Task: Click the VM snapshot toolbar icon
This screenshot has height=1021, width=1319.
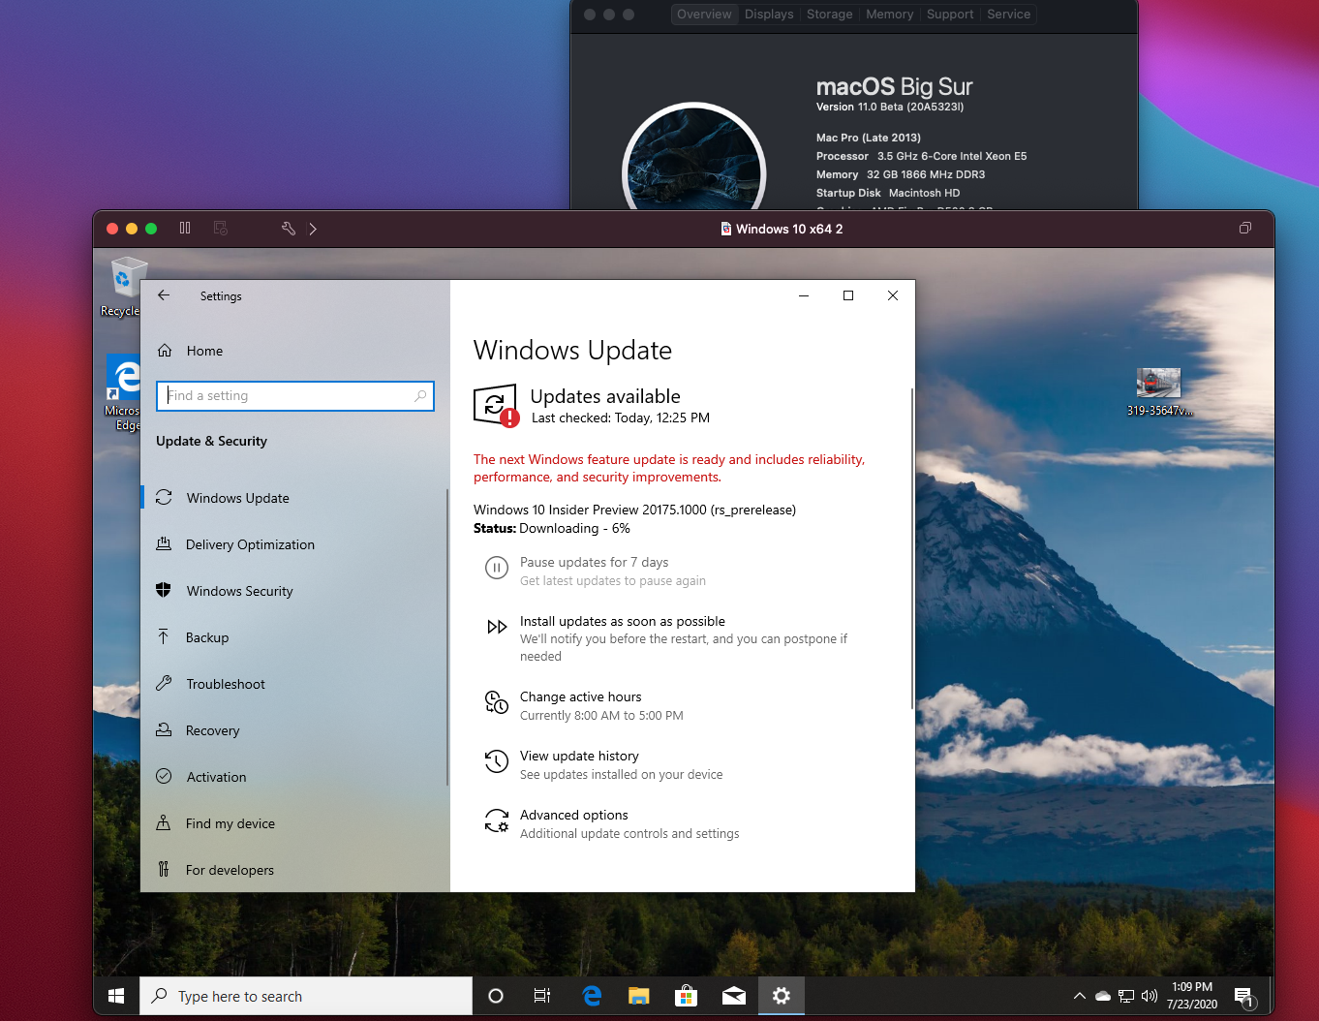Action: [x=221, y=229]
